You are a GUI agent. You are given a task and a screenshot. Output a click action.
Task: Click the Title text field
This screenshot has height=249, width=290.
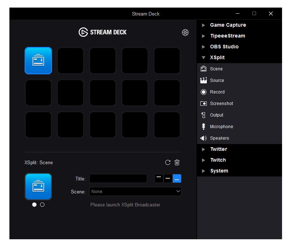[x=118, y=179]
